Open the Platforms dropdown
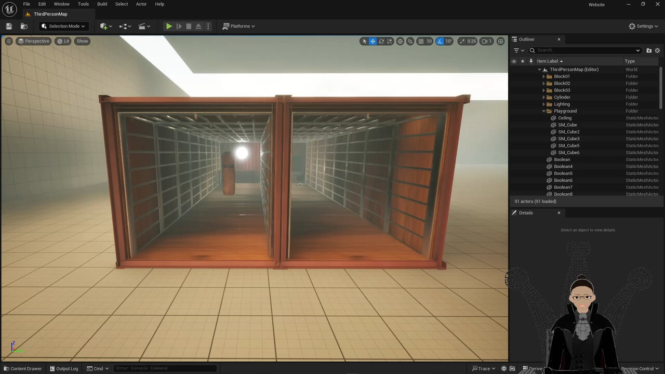The image size is (665, 374). pos(239,26)
